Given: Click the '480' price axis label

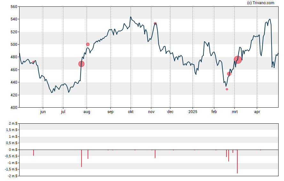Looking at the screenshot, I should 14,57.
